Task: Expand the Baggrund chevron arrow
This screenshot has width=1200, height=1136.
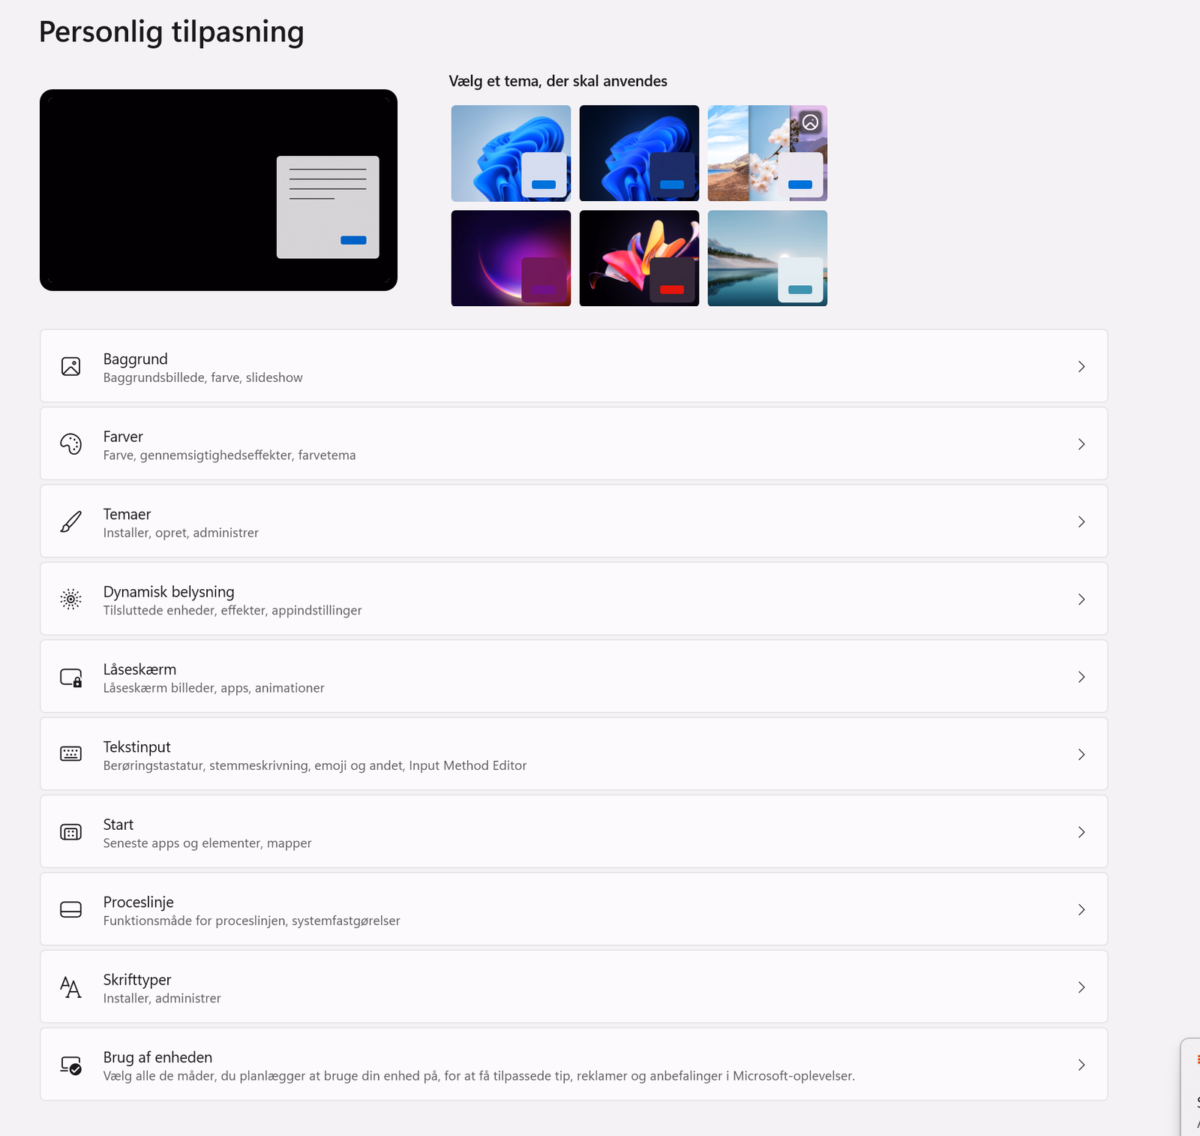Action: click(x=1081, y=366)
